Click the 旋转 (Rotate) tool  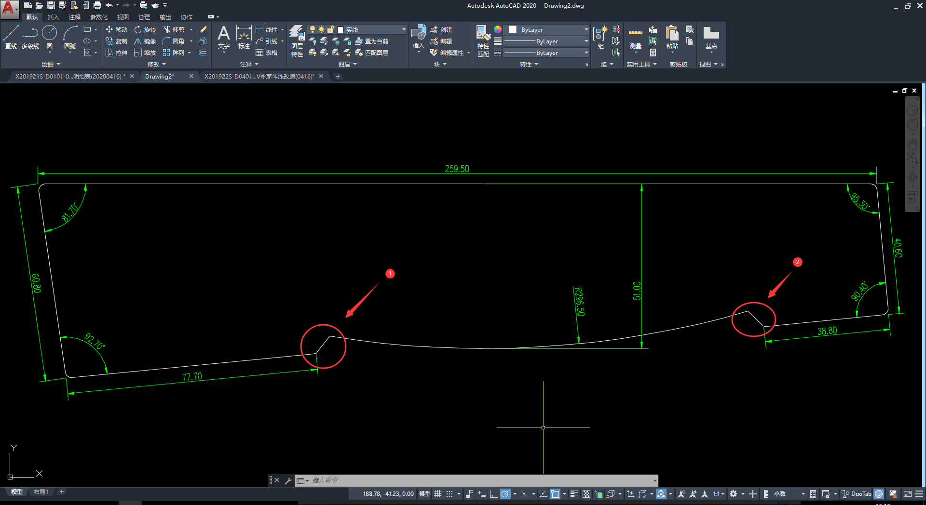point(145,29)
